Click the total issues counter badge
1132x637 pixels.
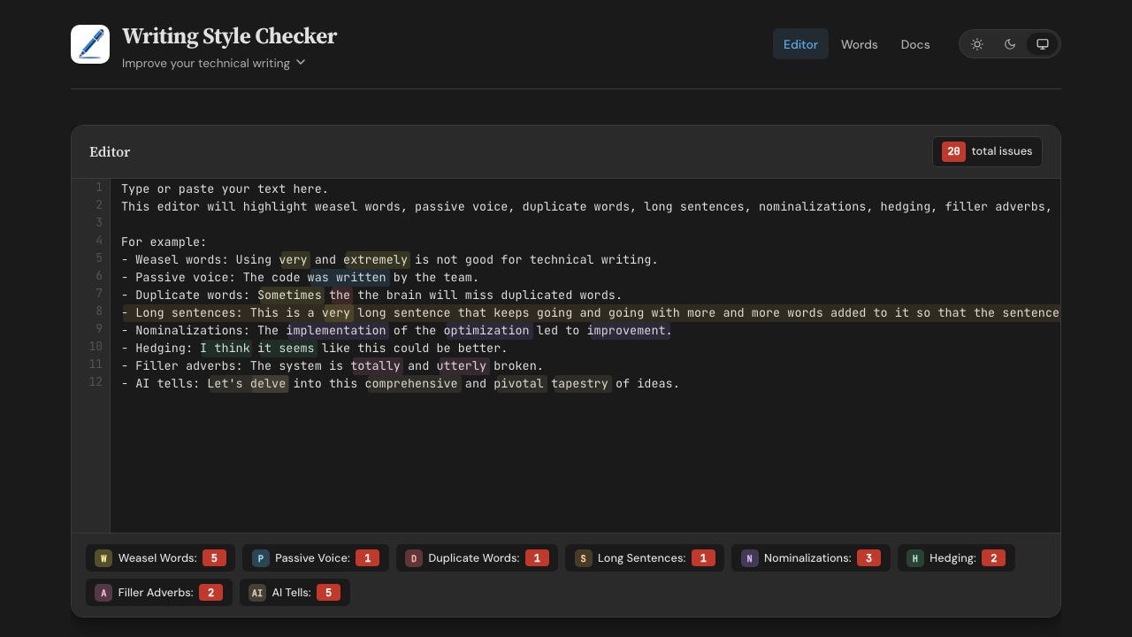[987, 151]
